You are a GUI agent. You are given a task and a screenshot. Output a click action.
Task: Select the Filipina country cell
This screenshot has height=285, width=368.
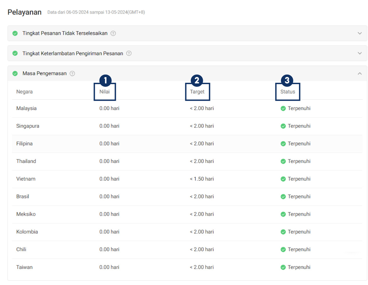[x=24, y=144]
